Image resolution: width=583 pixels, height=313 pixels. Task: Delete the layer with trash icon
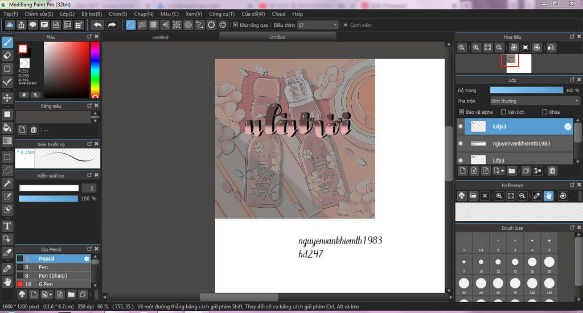tap(552, 171)
